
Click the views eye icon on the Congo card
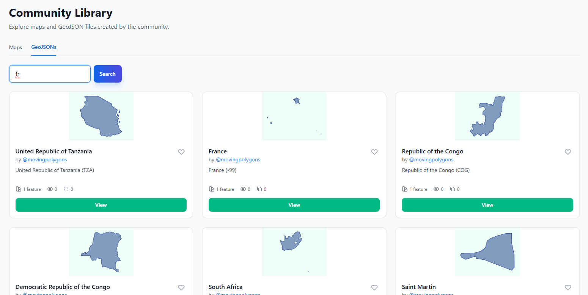coord(436,189)
